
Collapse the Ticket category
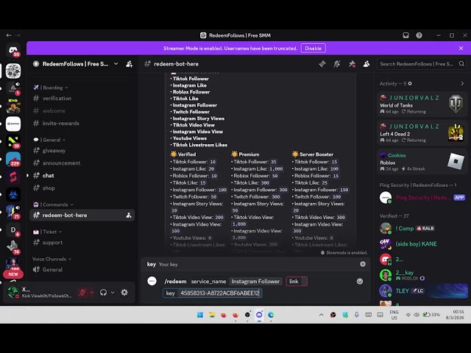[x=47, y=232]
